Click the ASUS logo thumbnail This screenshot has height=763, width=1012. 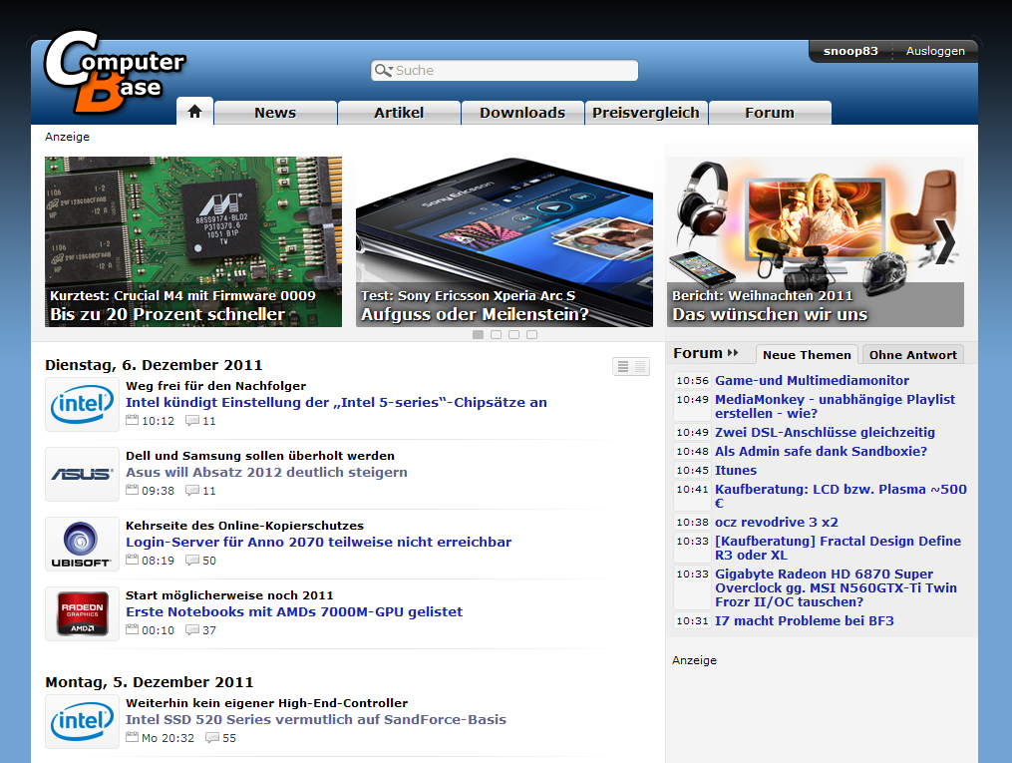pyautogui.click(x=82, y=475)
